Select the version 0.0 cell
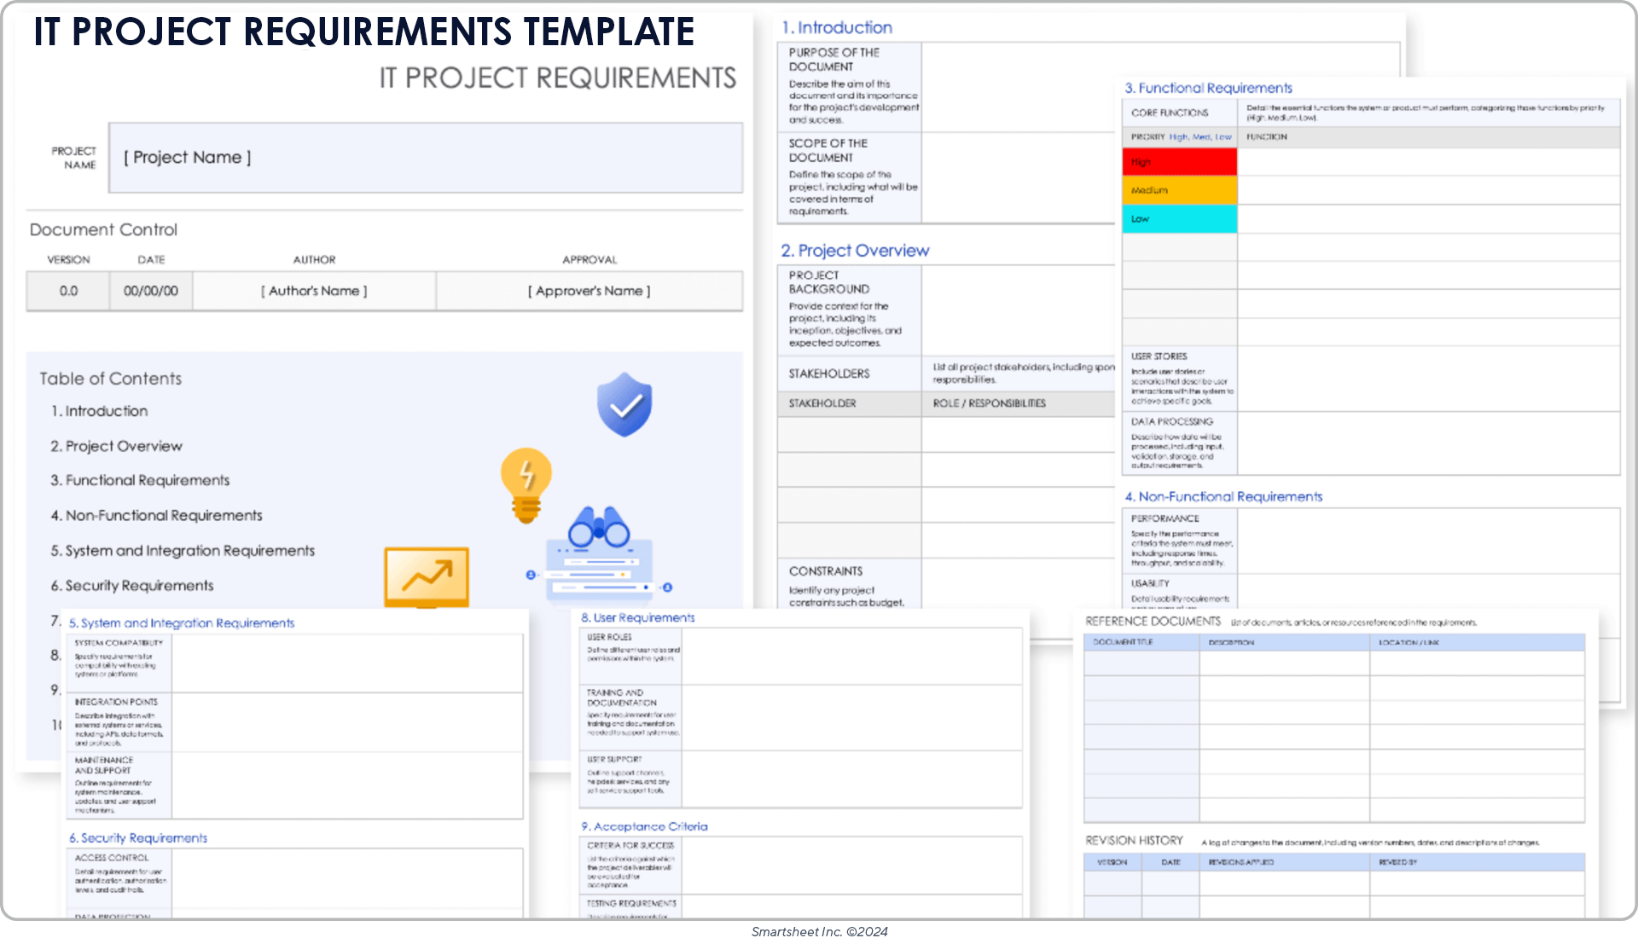This screenshot has height=938, width=1638. point(68,291)
